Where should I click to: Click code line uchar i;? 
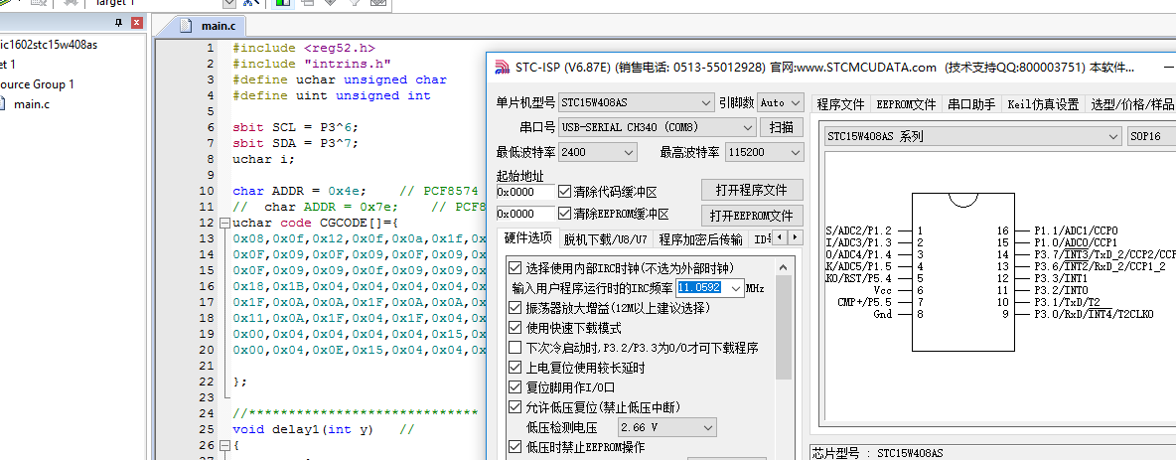[264, 159]
